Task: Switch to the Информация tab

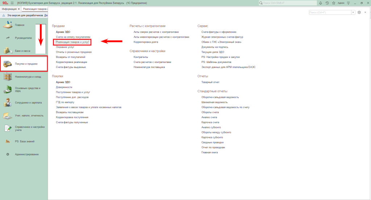Action: tap(9, 9)
